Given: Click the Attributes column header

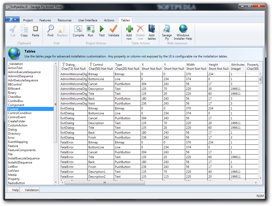Looking at the screenshot, I should coord(238,67).
